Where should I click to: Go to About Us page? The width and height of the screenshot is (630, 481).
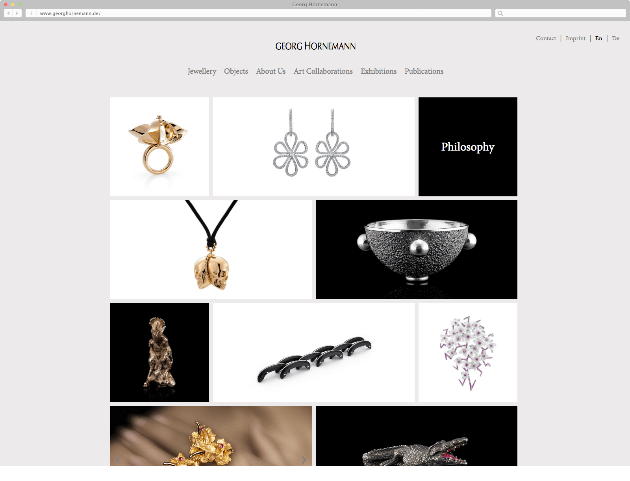pyautogui.click(x=271, y=71)
